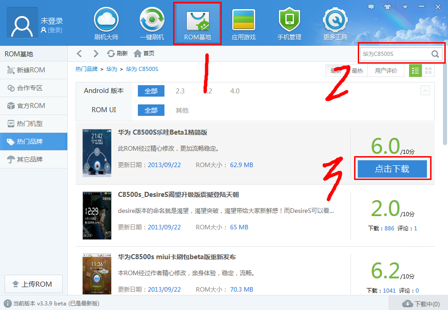
Task: Click the 华为 C8500S breadcrumb link
Action: (142, 69)
